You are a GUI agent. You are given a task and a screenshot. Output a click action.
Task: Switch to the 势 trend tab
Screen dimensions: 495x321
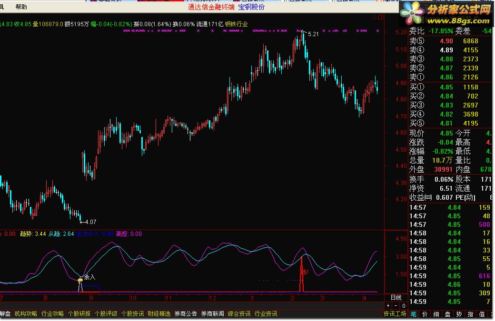click(x=459, y=314)
